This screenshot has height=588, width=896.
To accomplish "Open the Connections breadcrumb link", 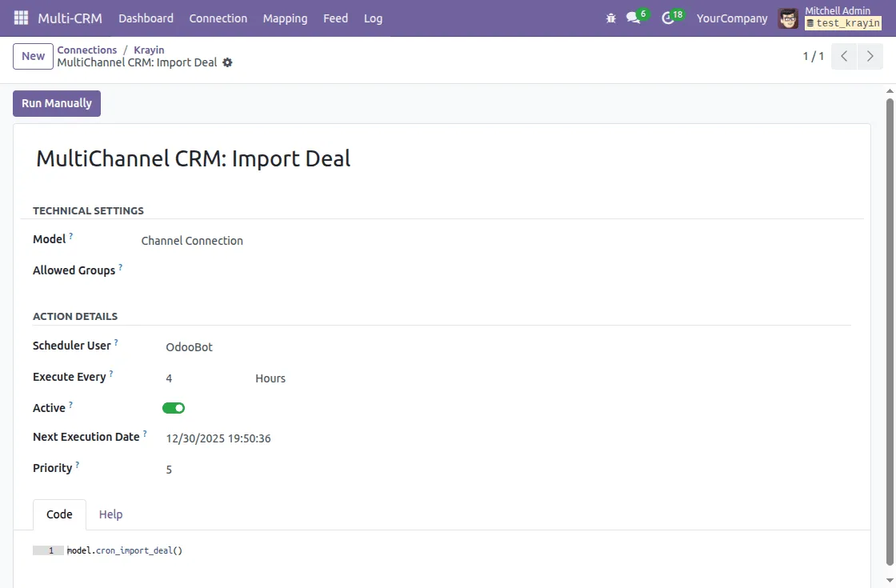I will point(86,50).
